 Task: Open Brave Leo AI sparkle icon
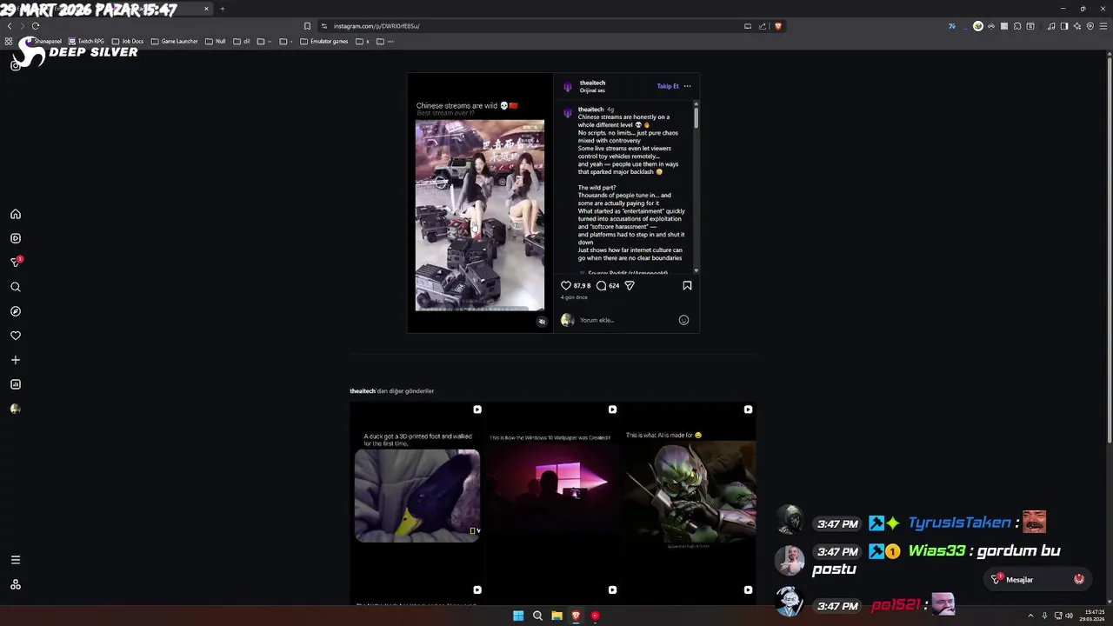[1077, 26]
